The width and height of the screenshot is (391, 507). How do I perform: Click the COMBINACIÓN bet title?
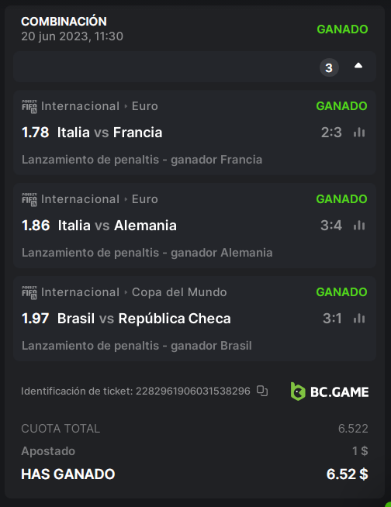(64, 22)
